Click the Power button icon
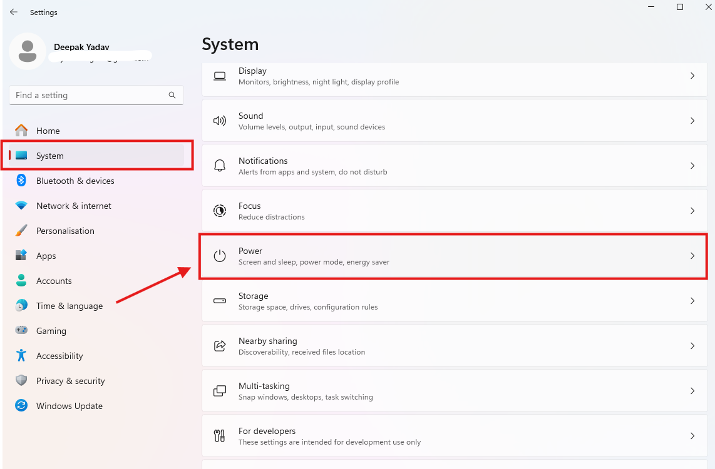 (x=220, y=255)
